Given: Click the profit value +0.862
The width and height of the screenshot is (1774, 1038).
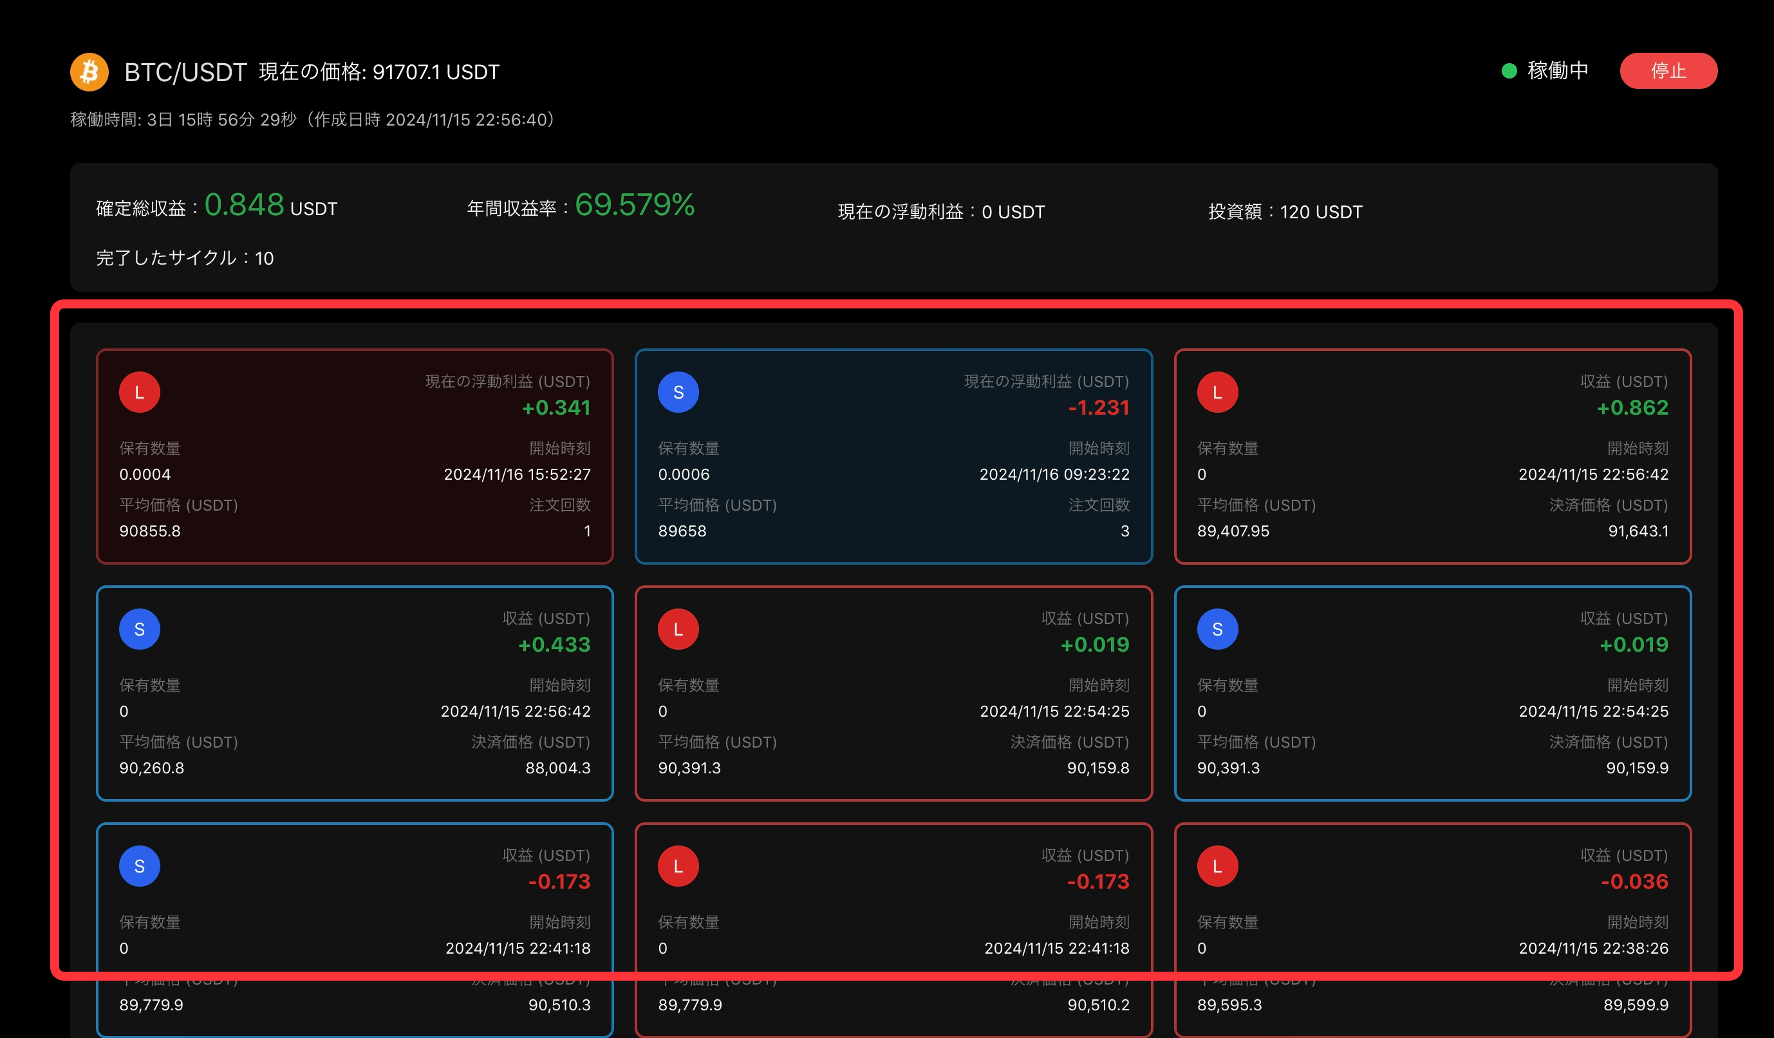Looking at the screenshot, I should tap(1632, 408).
